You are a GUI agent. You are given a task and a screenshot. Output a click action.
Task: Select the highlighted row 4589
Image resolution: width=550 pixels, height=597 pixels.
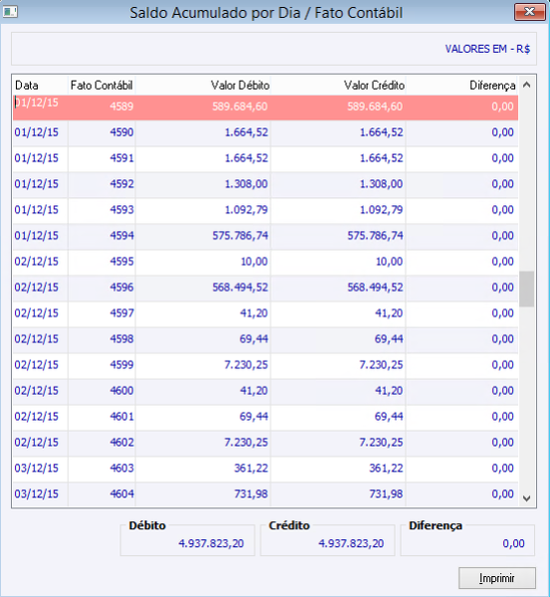point(266,107)
